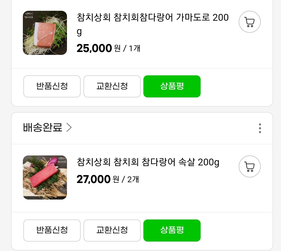Open 상품평 review for 속살 item
This screenshot has height=251, width=281.
pos(172,230)
